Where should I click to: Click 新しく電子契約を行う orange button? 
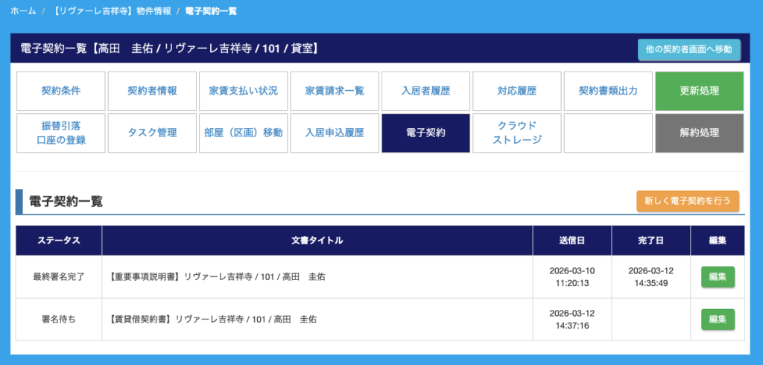687,201
